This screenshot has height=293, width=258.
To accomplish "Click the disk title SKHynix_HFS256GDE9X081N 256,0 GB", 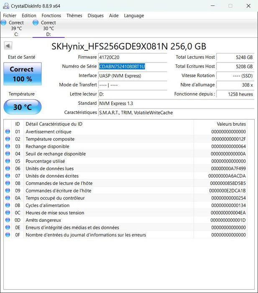I will coord(129,47).
